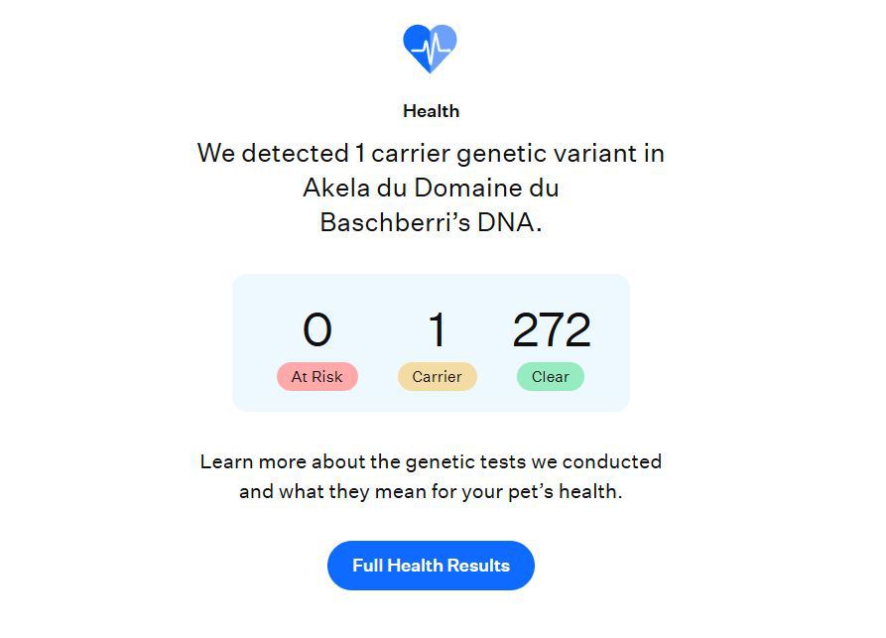Open the Full Health Results button
This screenshot has width=886, height=638.
click(x=432, y=566)
